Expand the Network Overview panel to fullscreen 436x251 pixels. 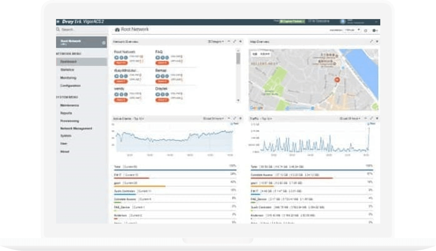click(x=235, y=41)
